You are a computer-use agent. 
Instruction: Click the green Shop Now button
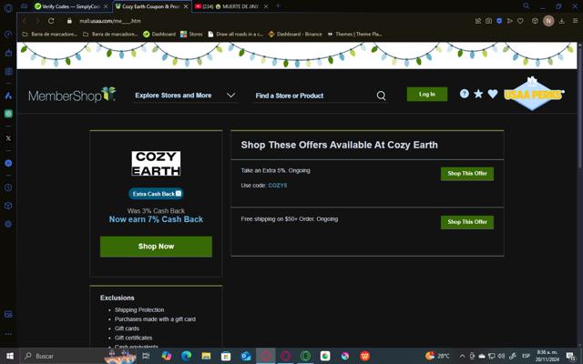coord(156,247)
